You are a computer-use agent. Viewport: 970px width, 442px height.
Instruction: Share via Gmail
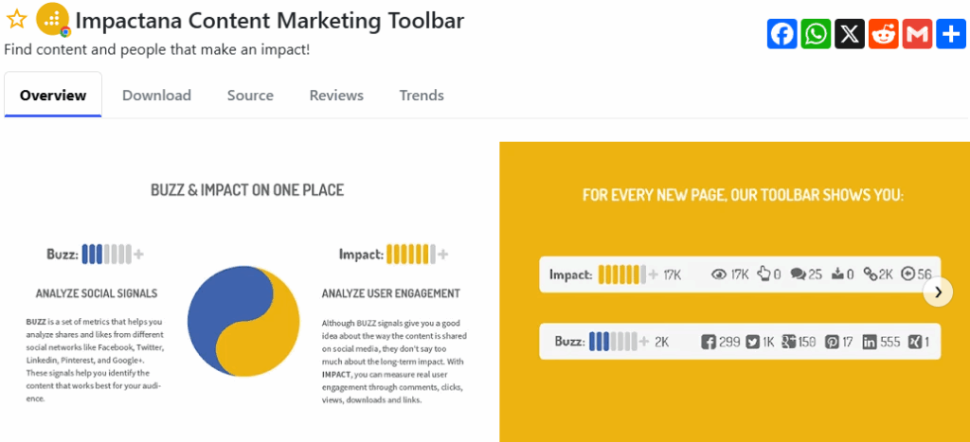click(917, 33)
